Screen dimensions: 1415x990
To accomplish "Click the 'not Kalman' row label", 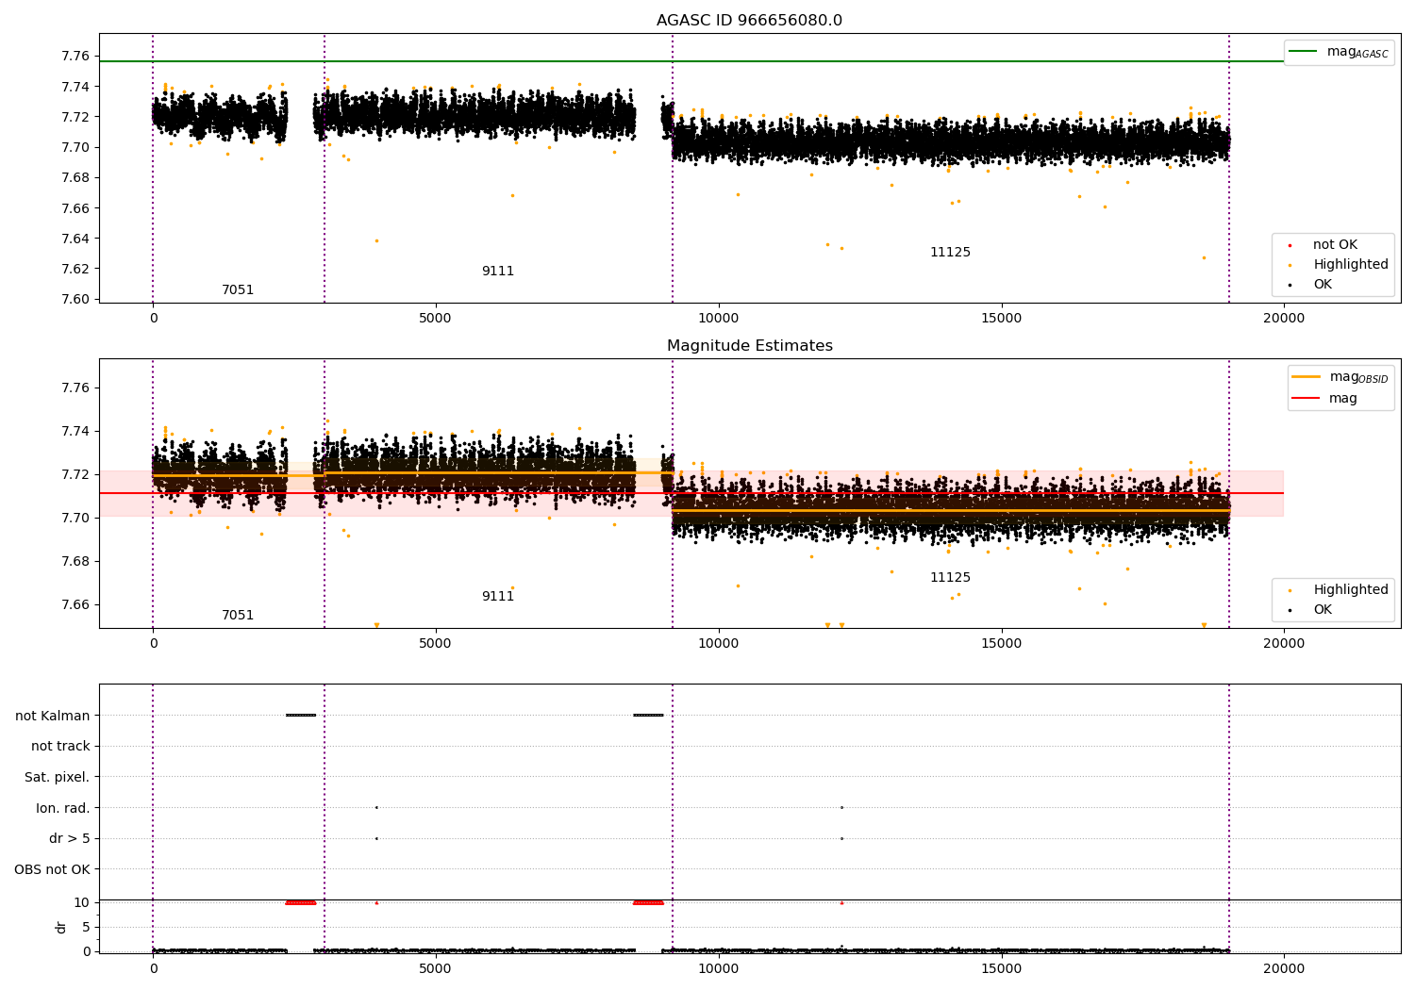I will point(53,716).
